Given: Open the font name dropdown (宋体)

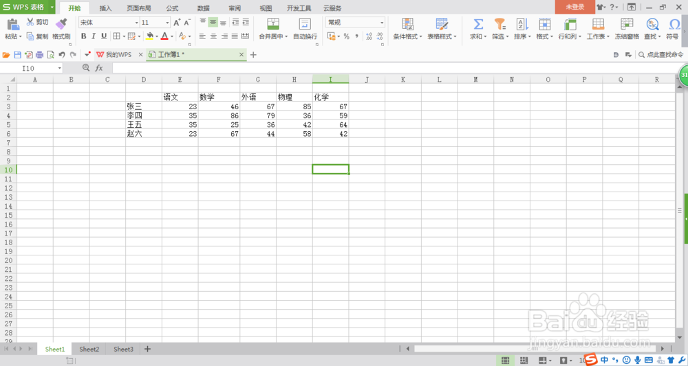Looking at the screenshot, I should 136,23.
